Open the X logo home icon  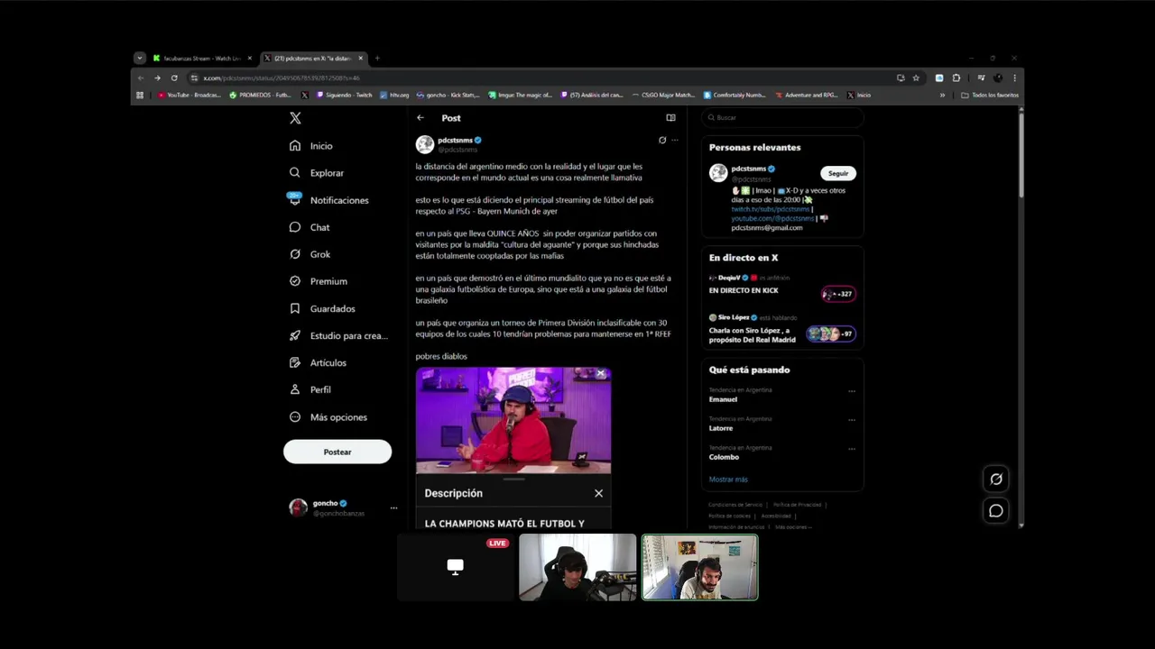pos(295,118)
